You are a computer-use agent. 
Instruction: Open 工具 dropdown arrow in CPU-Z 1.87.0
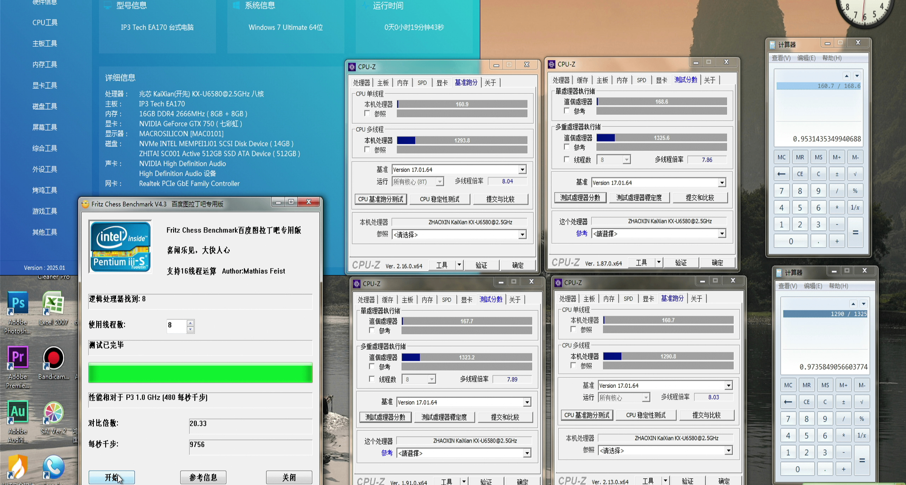[x=659, y=262]
